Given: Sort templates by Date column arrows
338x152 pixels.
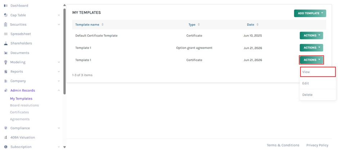Looking at the screenshot, I should pyautogui.click(x=257, y=24).
